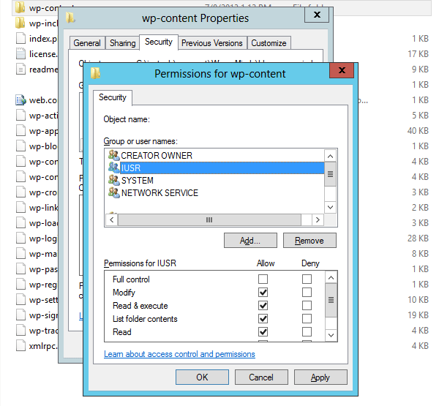The image size is (439, 406).
Task: Uncheck Allow for List folder contents
Action: click(x=263, y=319)
